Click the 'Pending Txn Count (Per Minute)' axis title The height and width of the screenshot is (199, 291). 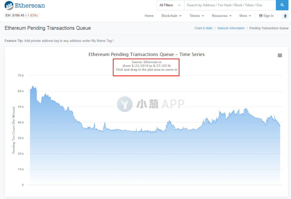click(x=13, y=130)
